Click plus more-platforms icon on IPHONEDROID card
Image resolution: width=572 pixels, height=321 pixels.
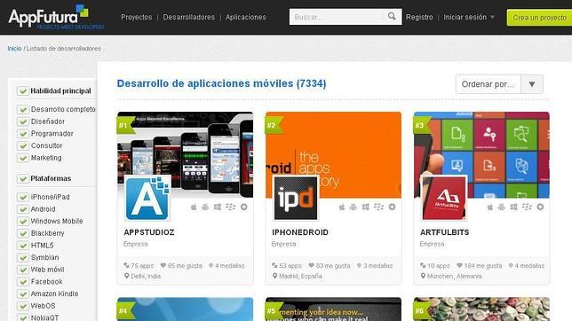(x=393, y=207)
